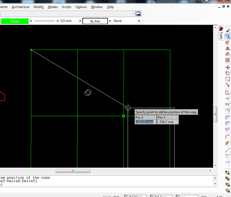This screenshot has height=197, width=231.
Task: Expand the None fill style dropdown
Action: tap(139, 21)
